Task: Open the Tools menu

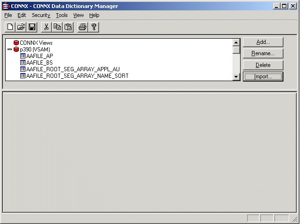Action: [61, 15]
